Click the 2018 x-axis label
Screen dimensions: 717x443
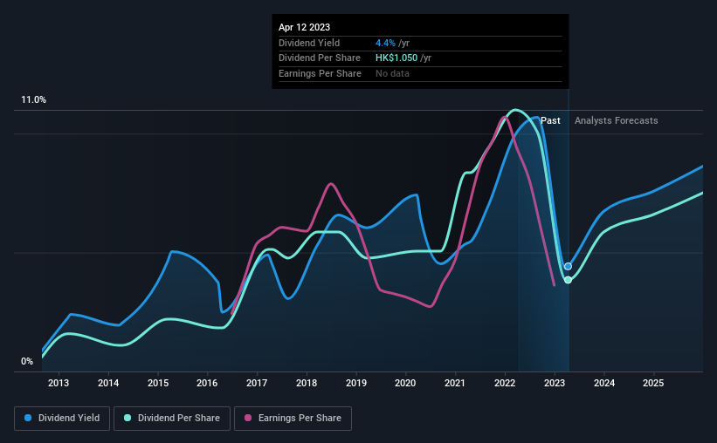coord(307,383)
